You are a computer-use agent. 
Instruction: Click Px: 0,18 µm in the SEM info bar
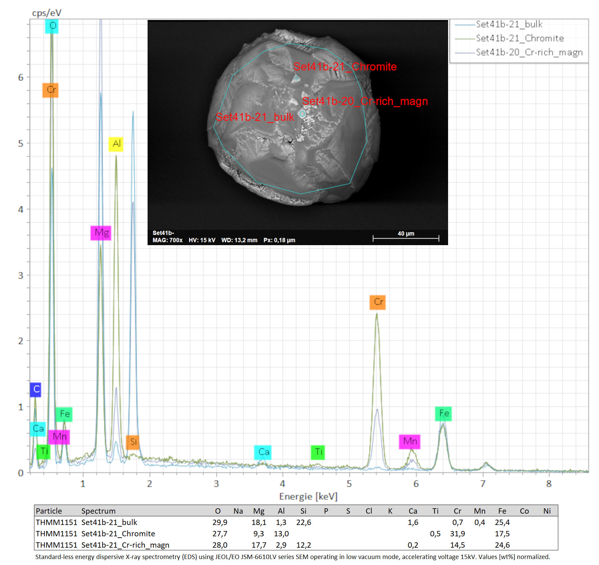pyautogui.click(x=279, y=240)
